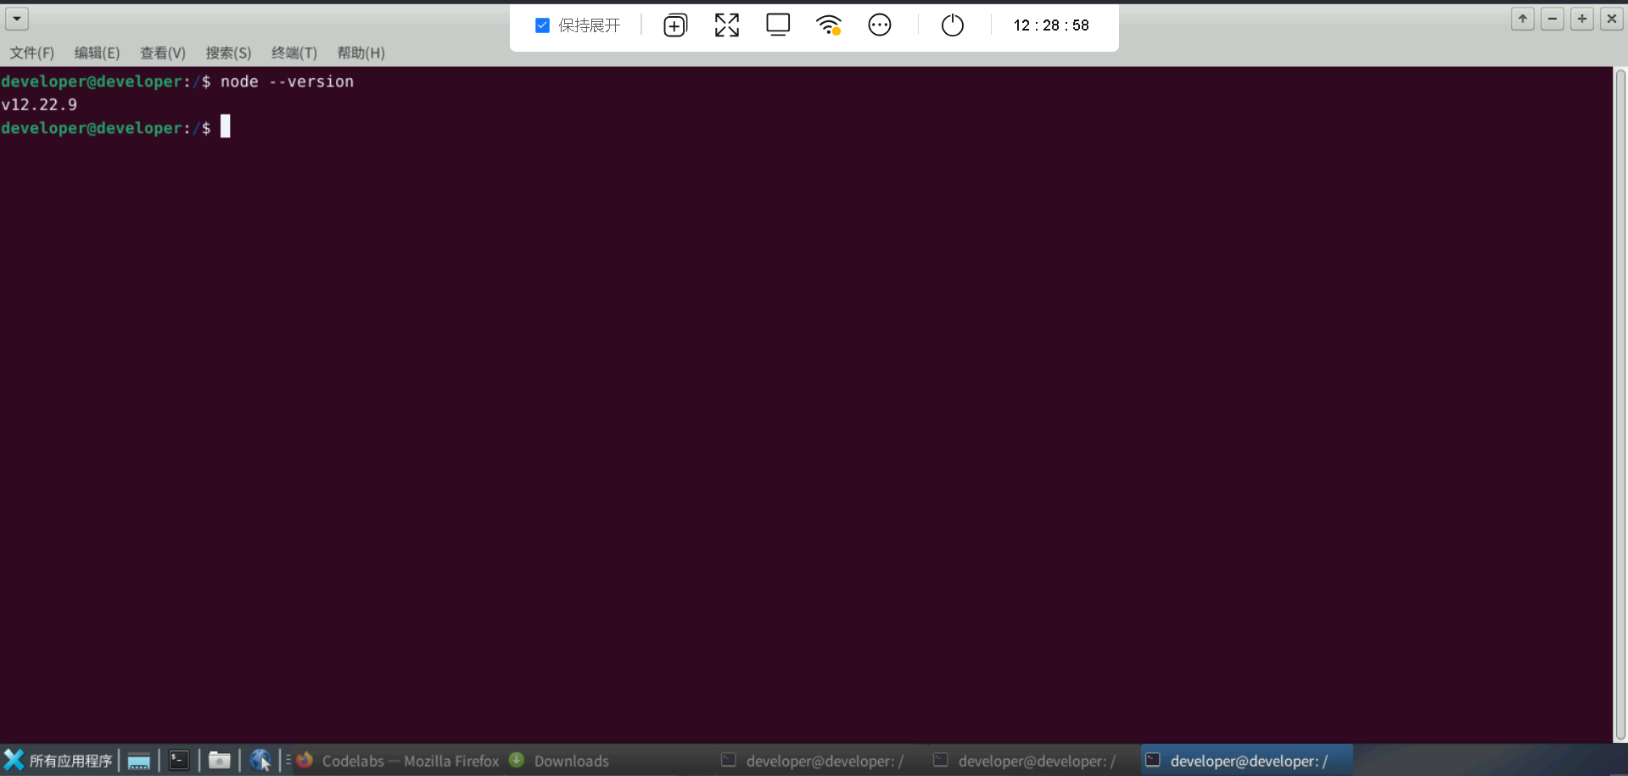1628x776 pixels.
Task: Click the v12.22.9 output line
Action: (x=39, y=104)
